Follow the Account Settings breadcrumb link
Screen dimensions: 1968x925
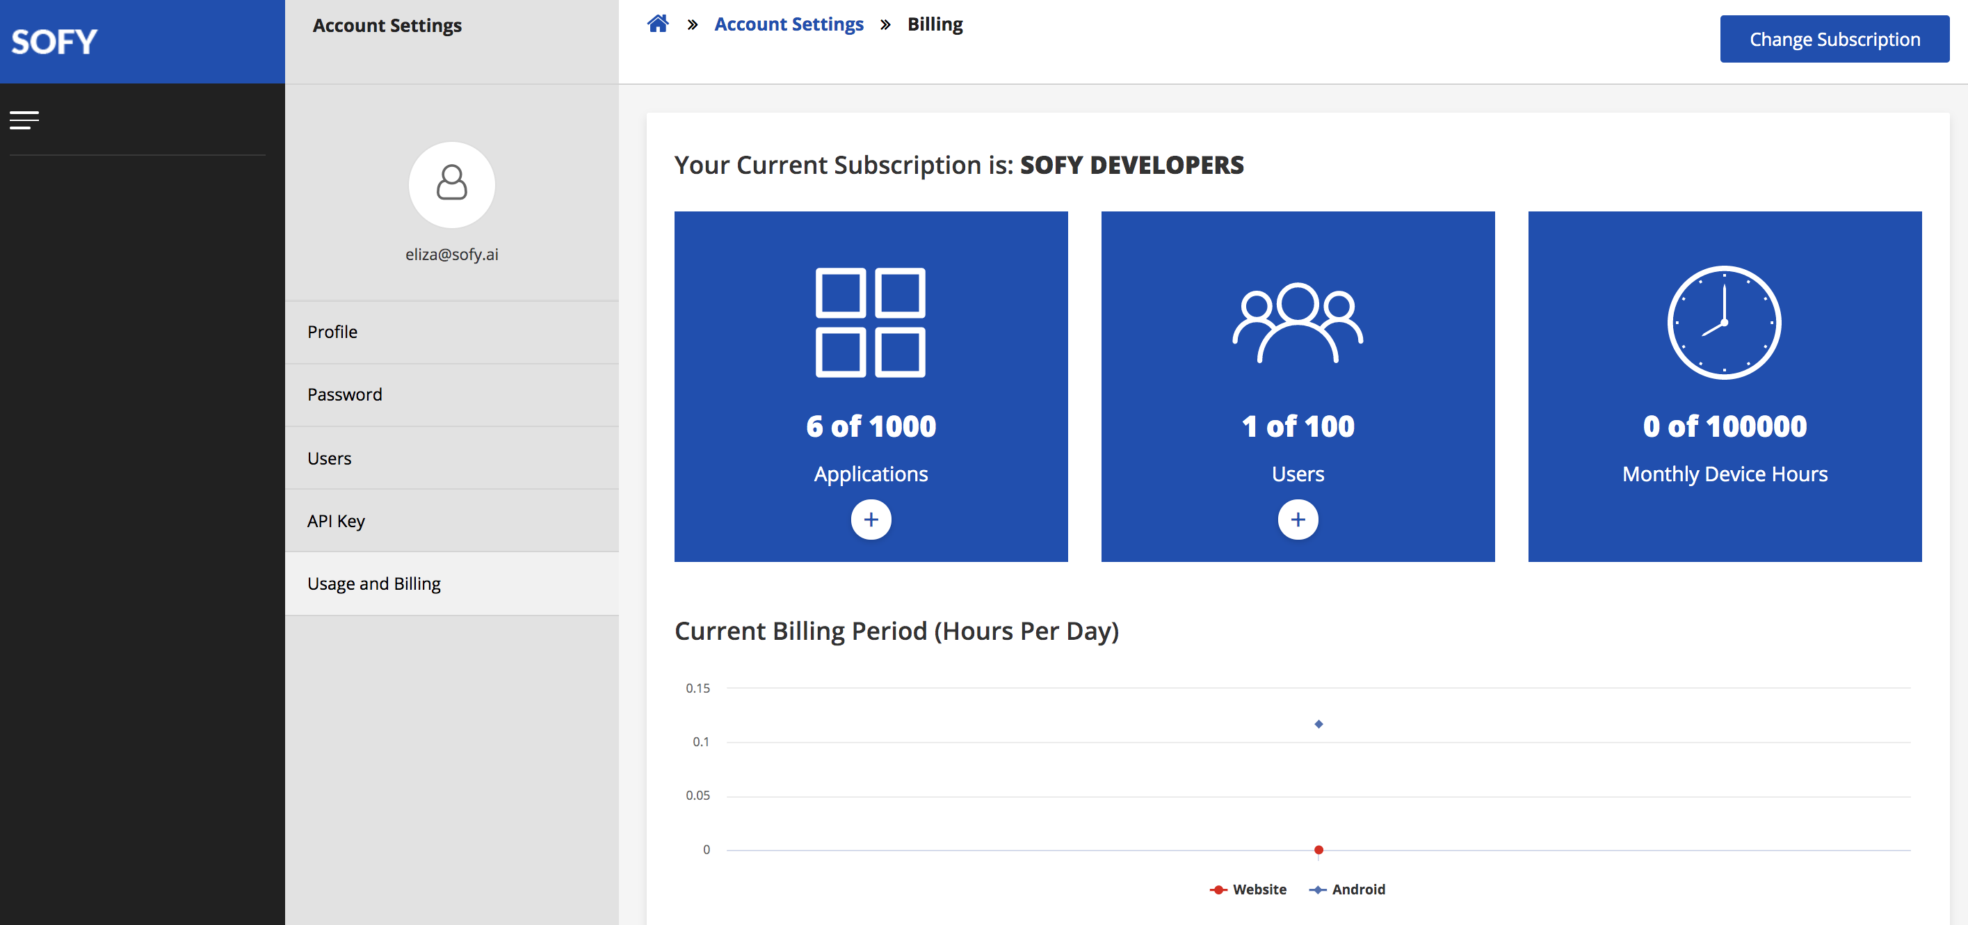[789, 24]
